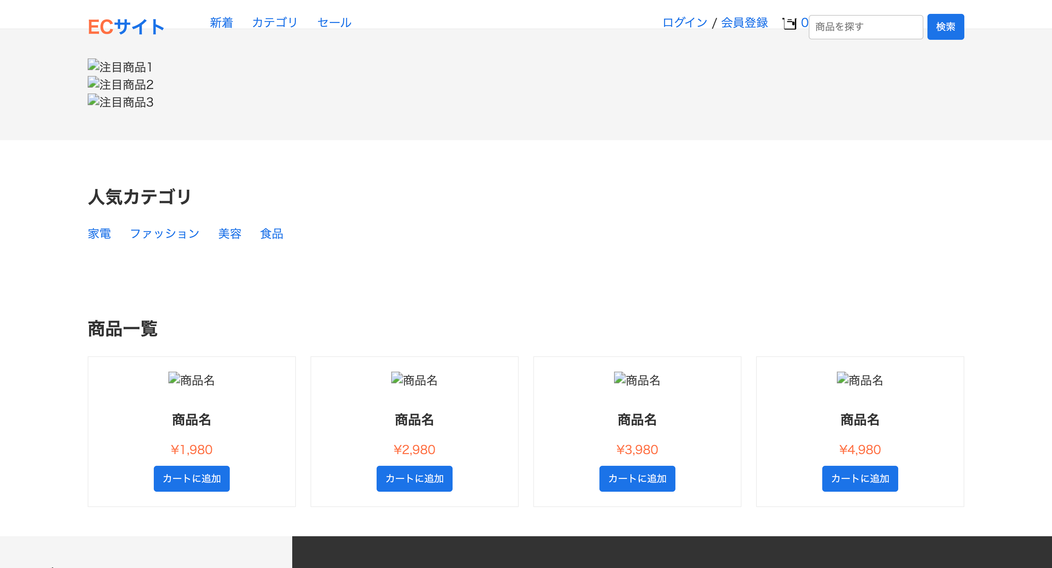Screen dimensions: 1052x568
Task: Open the カテゴリ navigation menu
Action: (x=275, y=22)
